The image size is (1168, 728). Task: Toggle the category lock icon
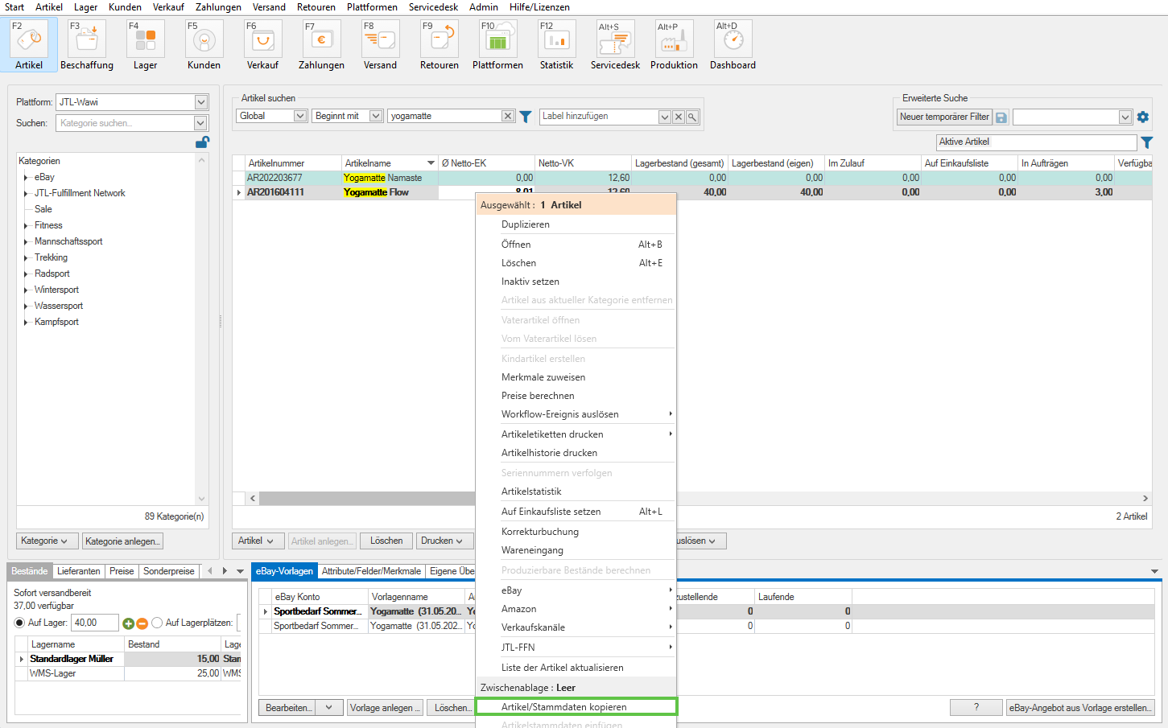click(202, 142)
